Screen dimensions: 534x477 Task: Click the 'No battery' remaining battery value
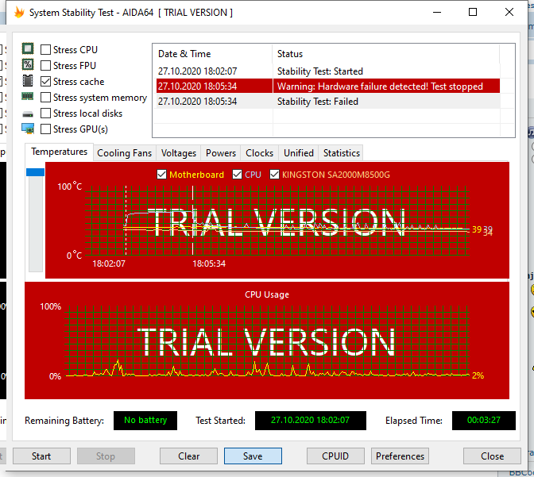[x=145, y=421]
